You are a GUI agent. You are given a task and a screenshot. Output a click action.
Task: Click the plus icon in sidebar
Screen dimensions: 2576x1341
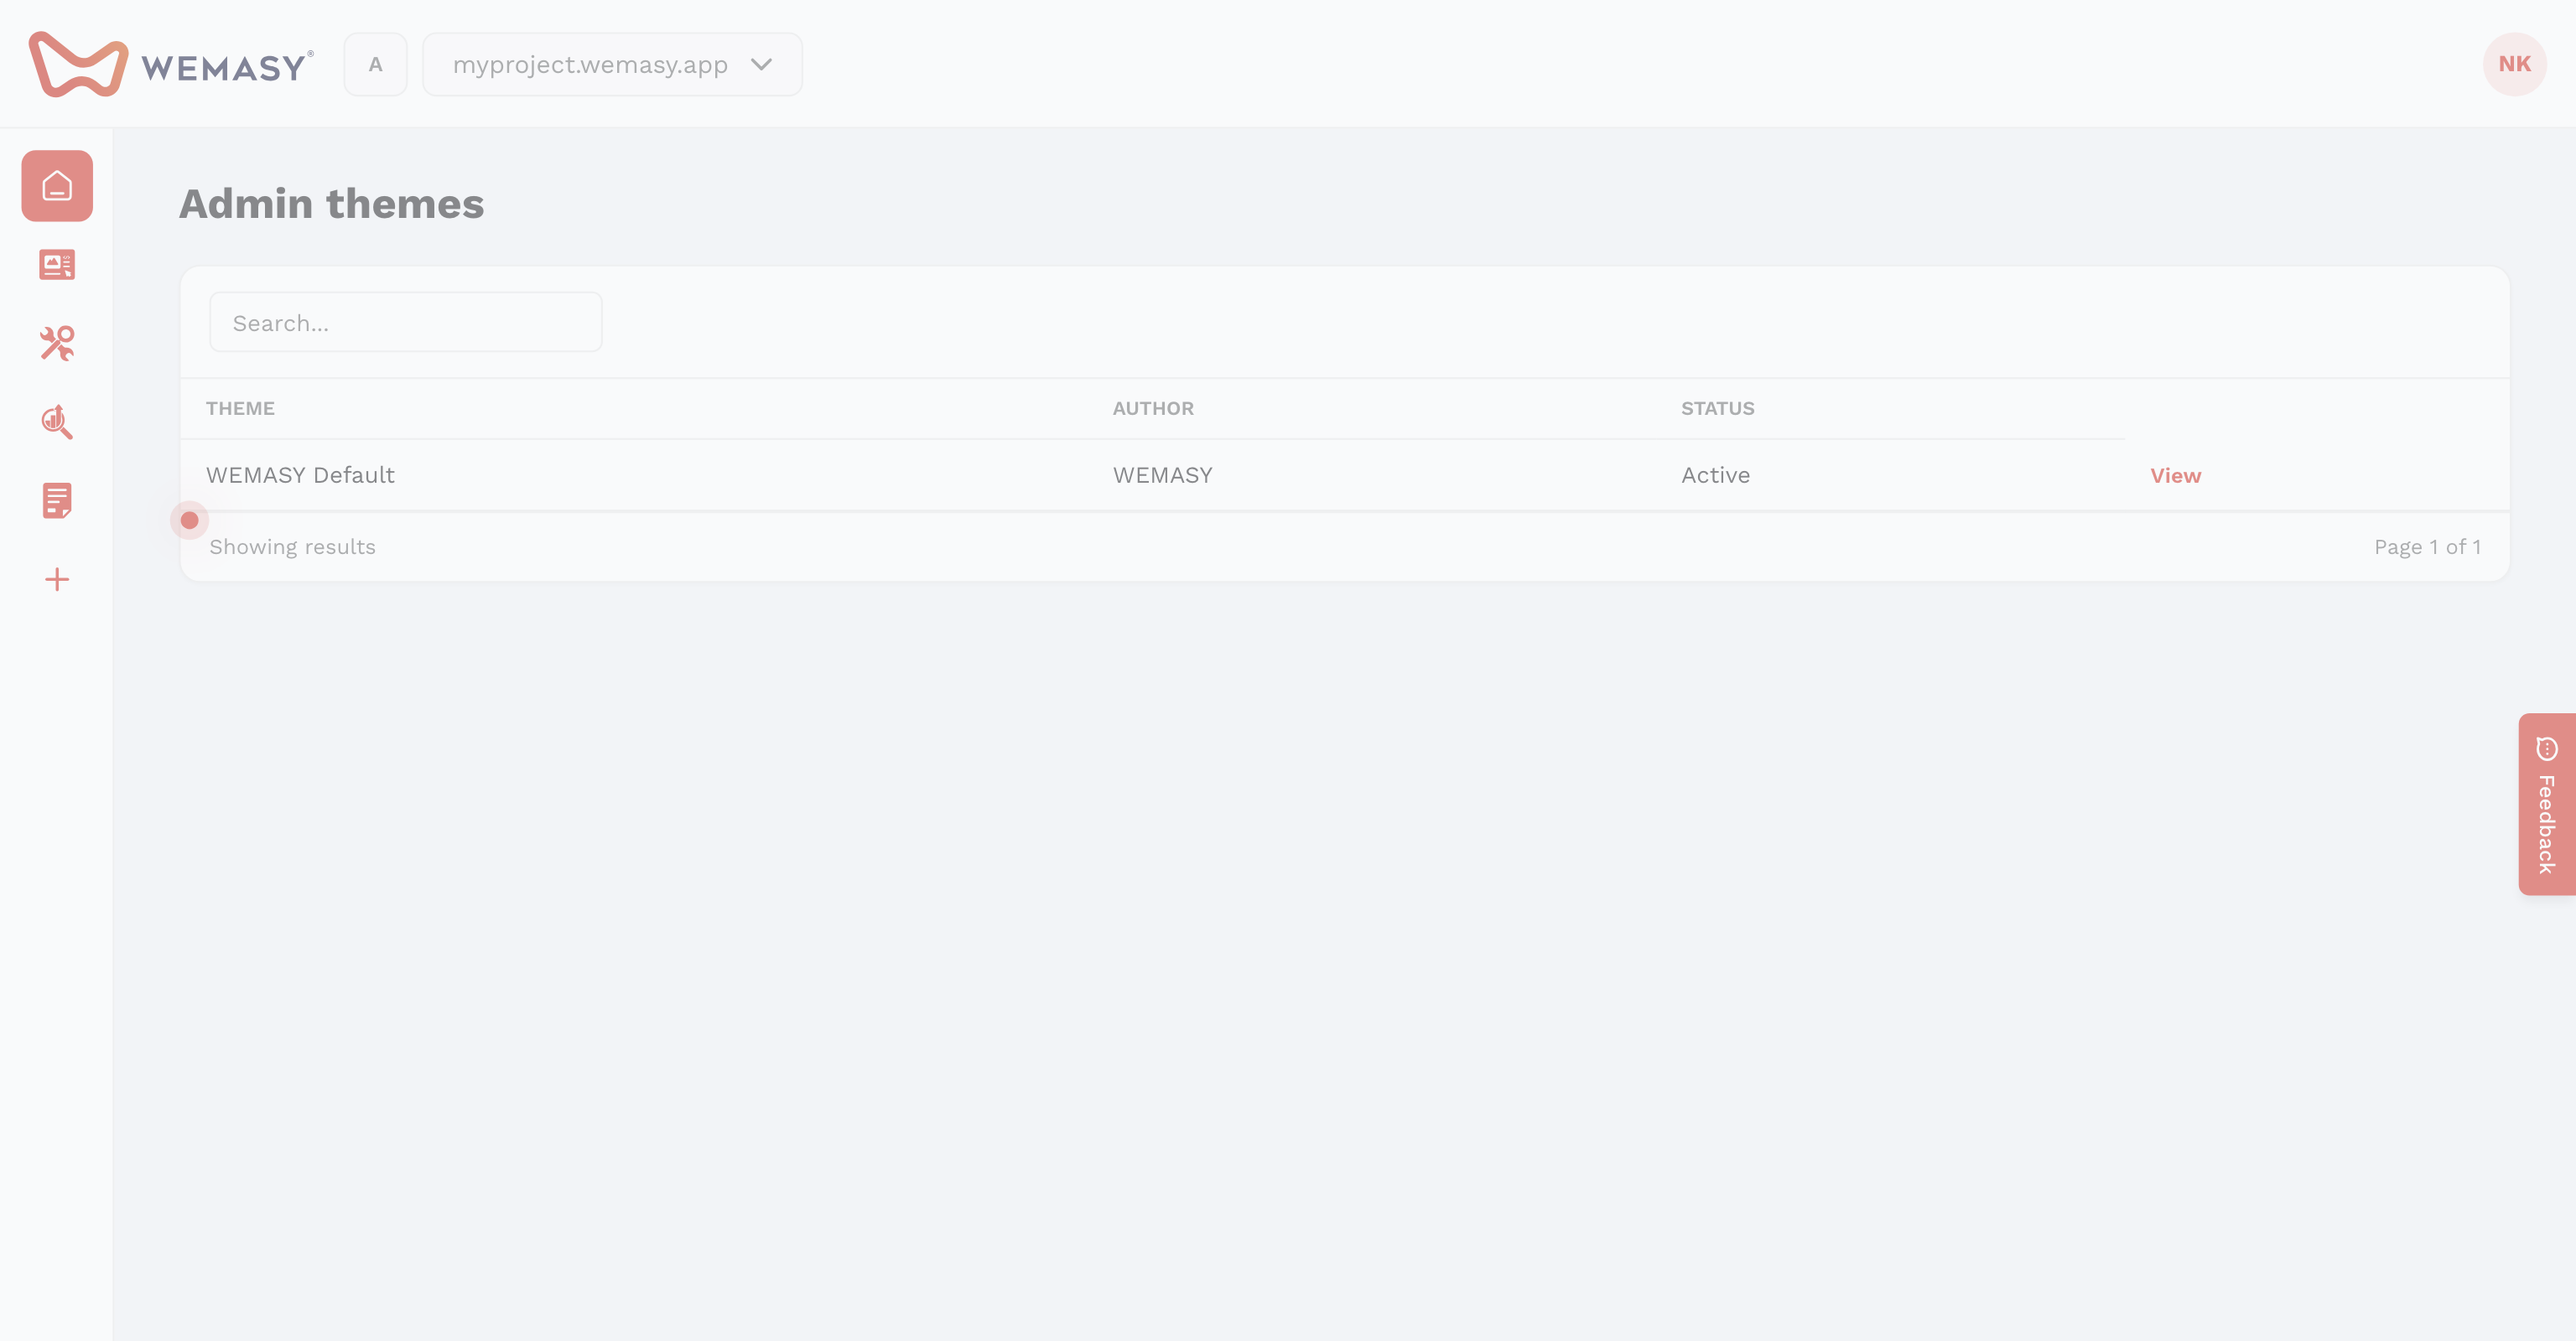click(x=57, y=580)
